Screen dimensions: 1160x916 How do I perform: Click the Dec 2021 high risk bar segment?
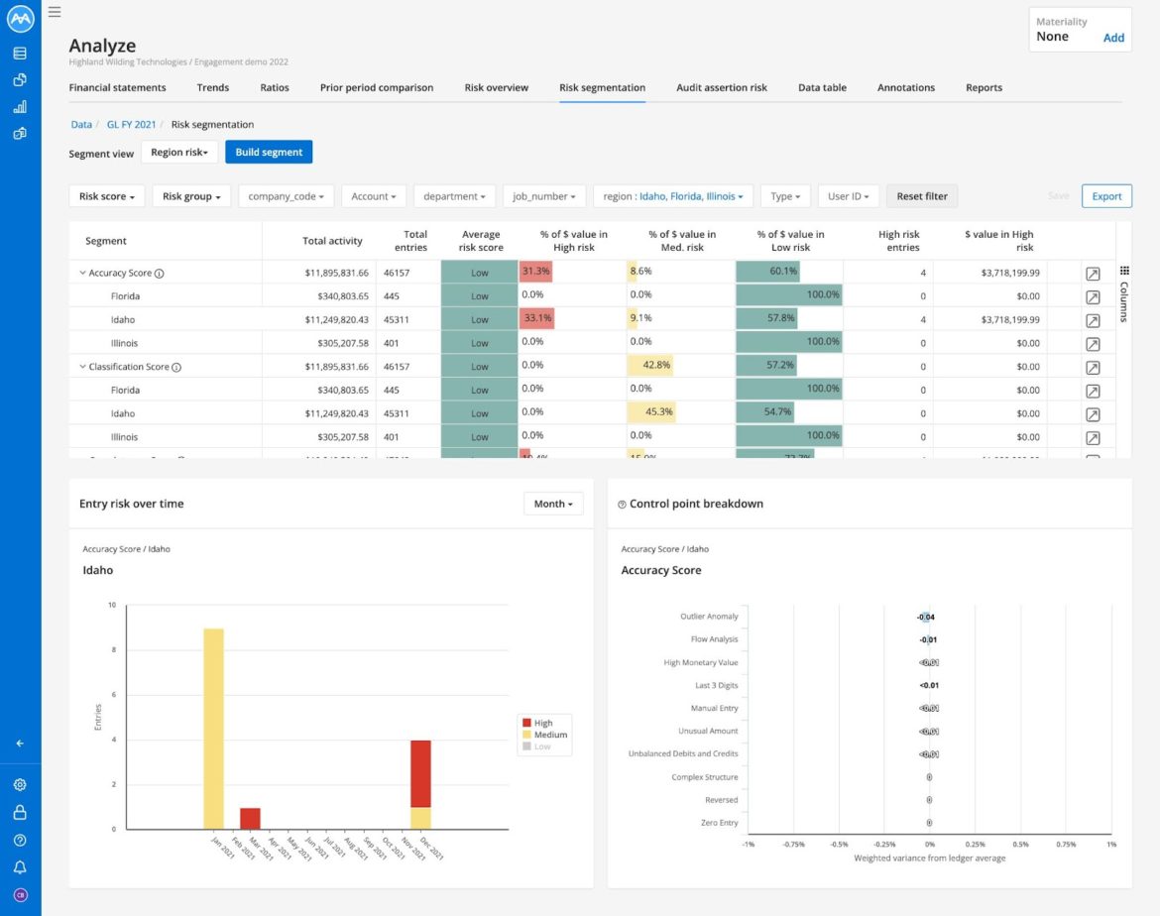click(x=421, y=774)
